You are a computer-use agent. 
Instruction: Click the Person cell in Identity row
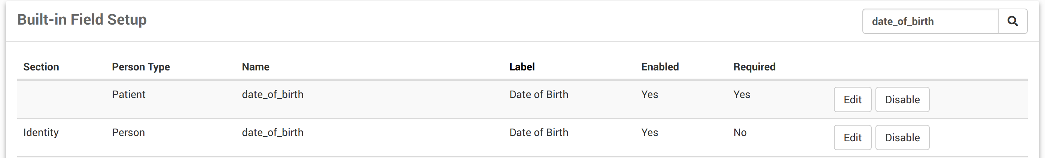pos(128,133)
